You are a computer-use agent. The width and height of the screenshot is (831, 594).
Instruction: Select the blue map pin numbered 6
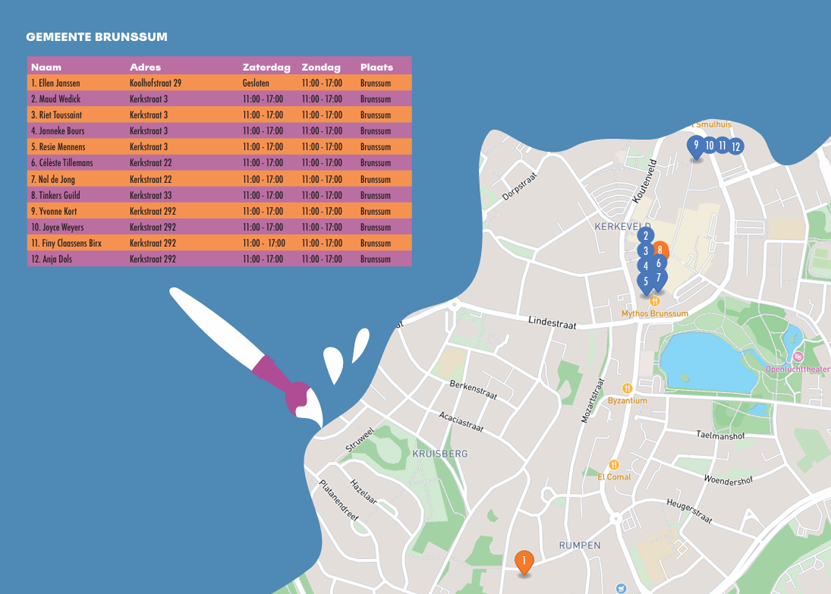(x=659, y=262)
